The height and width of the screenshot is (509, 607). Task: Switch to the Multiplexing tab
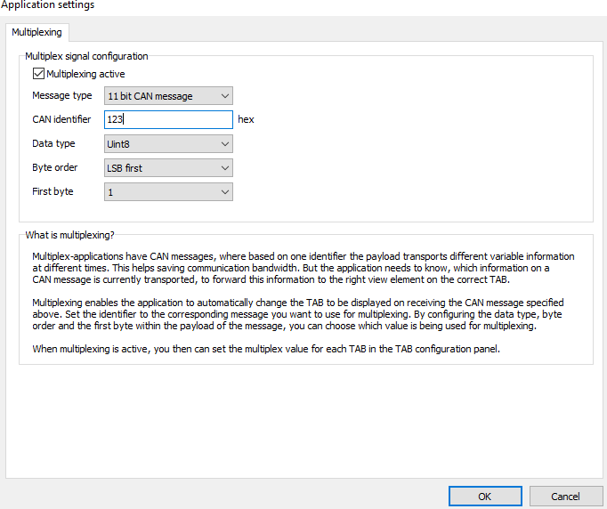(36, 33)
